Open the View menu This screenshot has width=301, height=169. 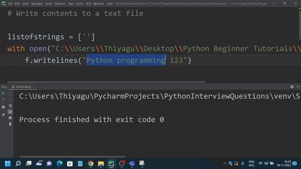pos(25,4)
